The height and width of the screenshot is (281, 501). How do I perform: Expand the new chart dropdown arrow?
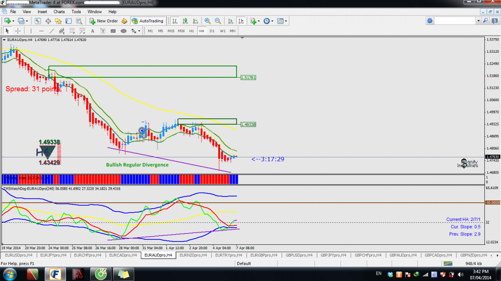point(13,21)
